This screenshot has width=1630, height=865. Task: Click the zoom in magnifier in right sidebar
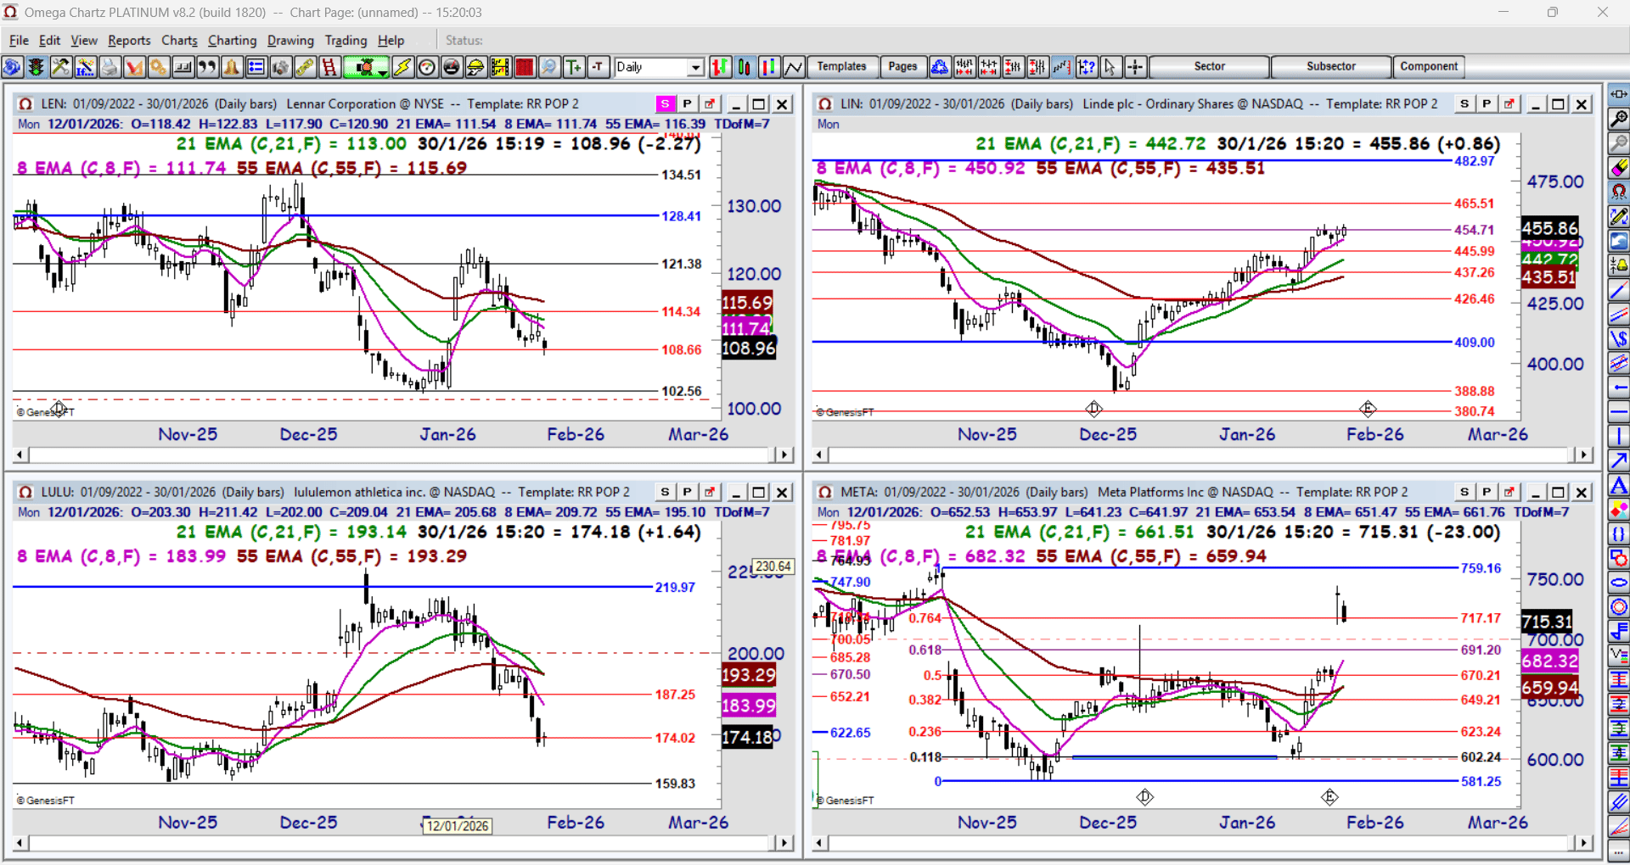pos(1619,119)
